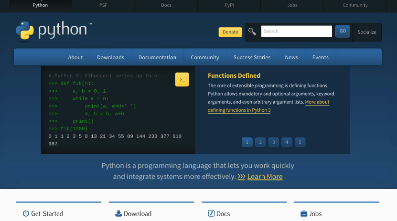Click the Python logo image
This screenshot has height=221, width=397.
tap(54, 31)
